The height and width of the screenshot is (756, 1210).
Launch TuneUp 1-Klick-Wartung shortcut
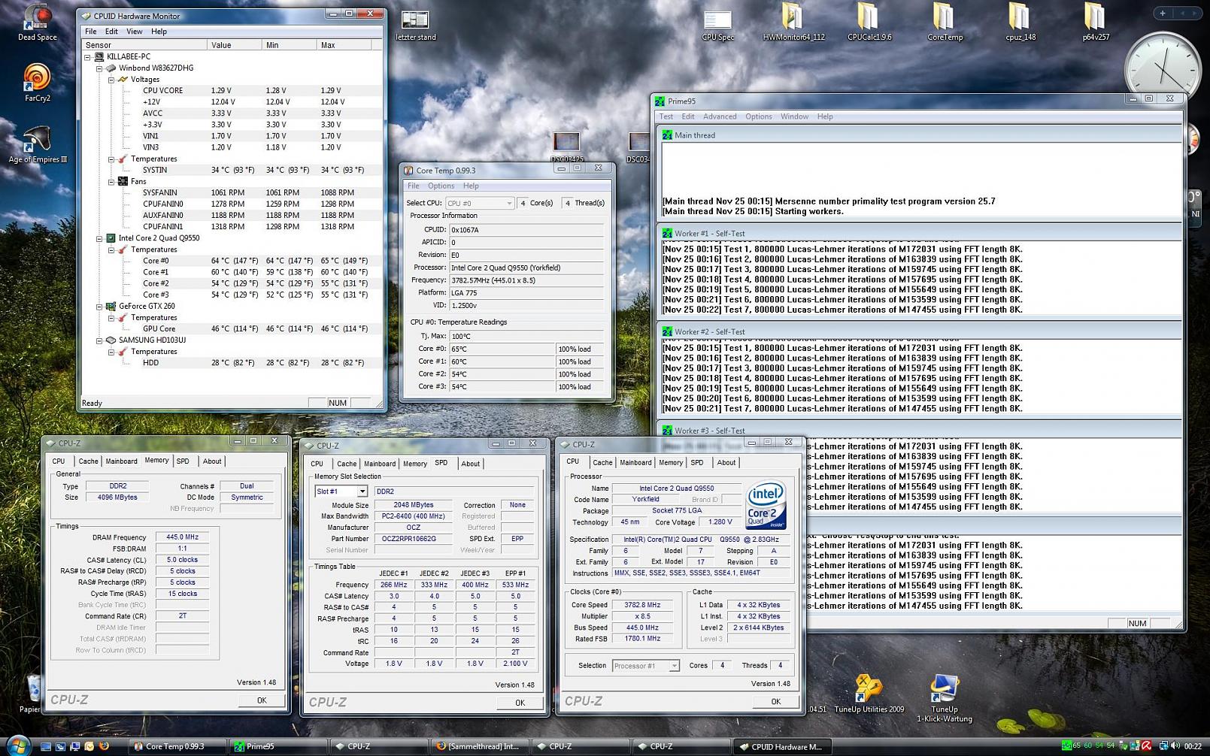(x=945, y=699)
